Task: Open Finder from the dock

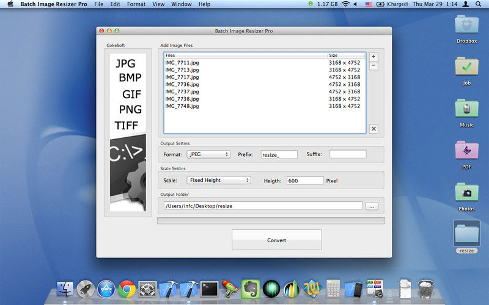Action: click(65, 289)
